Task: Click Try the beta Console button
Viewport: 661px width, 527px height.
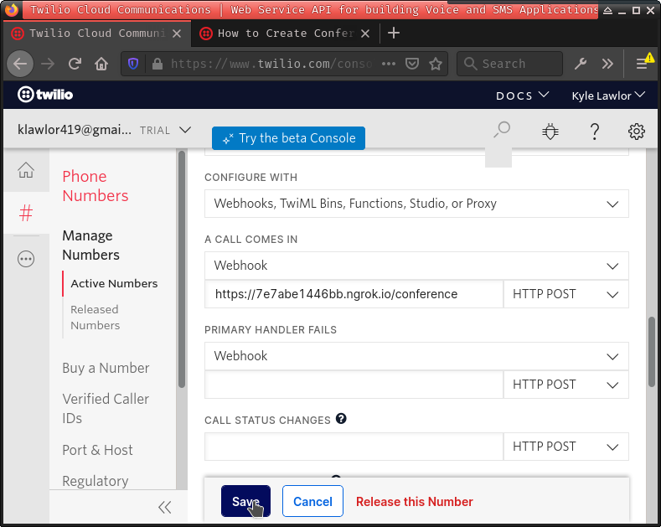Action: (x=288, y=138)
